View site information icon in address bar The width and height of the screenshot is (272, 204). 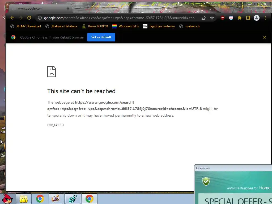[x=40, y=18]
